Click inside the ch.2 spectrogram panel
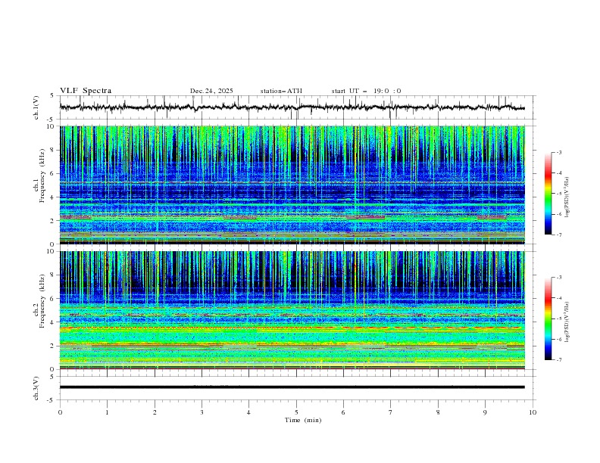This screenshot has width=600, height=463. [x=292, y=310]
